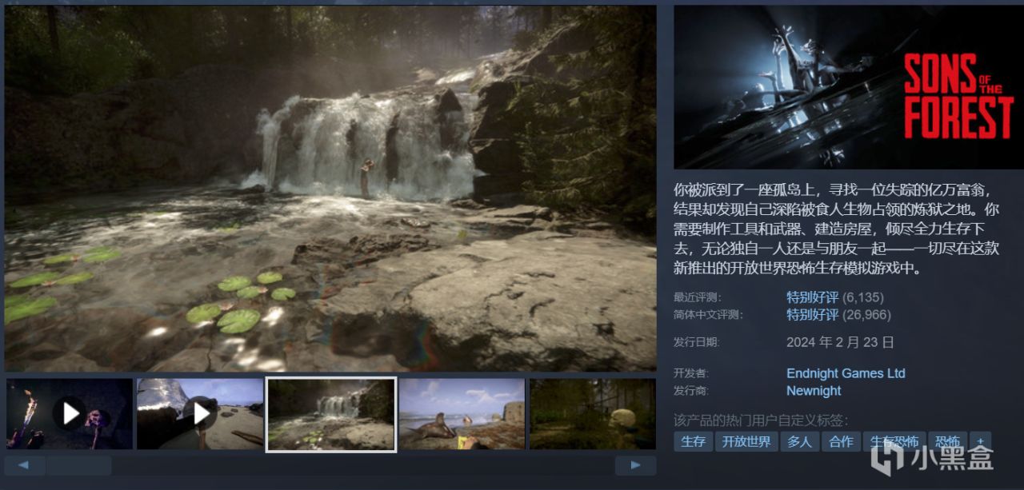Click the release date 2024 年 2 月 23 日
1024x490 pixels.
pyautogui.click(x=840, y=342)
